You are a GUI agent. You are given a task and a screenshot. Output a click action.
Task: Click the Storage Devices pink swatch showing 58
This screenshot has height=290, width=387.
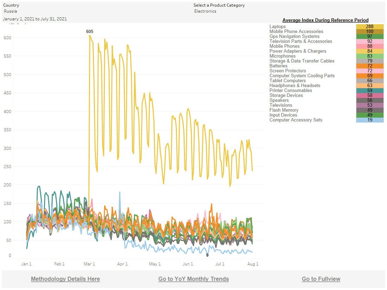(x=370, y=95)
